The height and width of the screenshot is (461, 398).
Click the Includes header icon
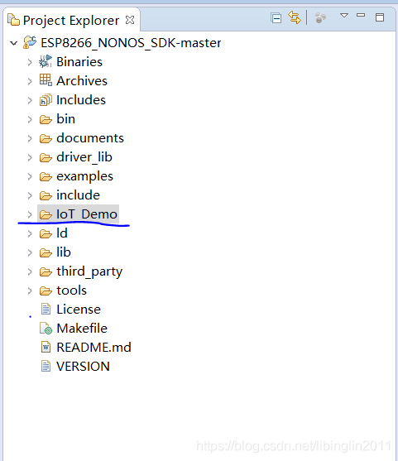[46, 100]
